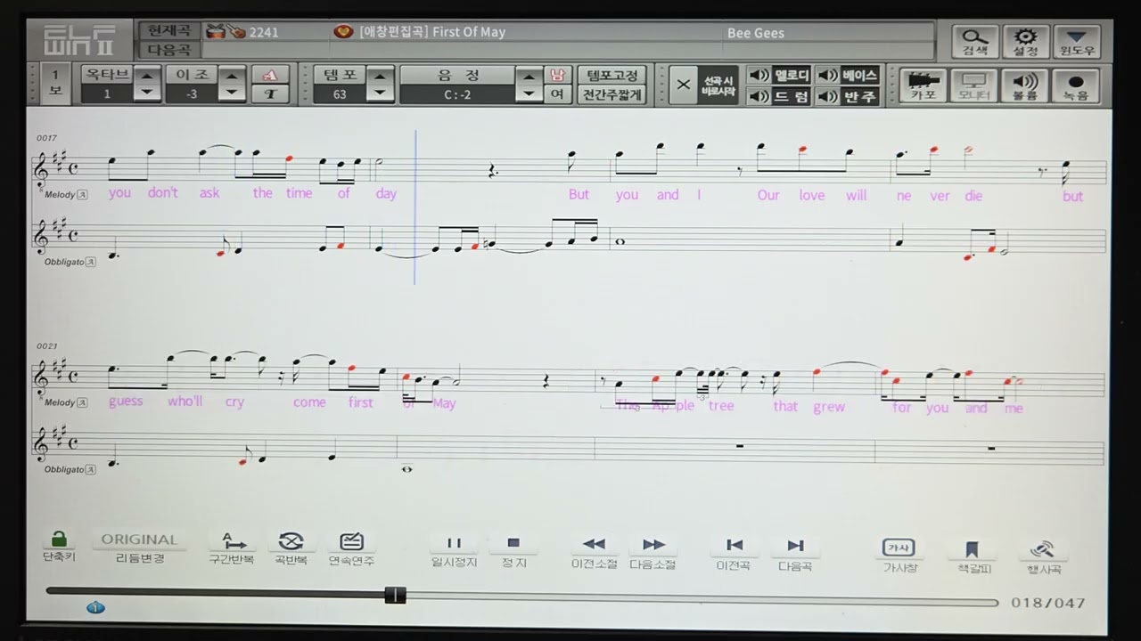Enable 구간반복 section repeat
1141x641 pixels.
232,548
